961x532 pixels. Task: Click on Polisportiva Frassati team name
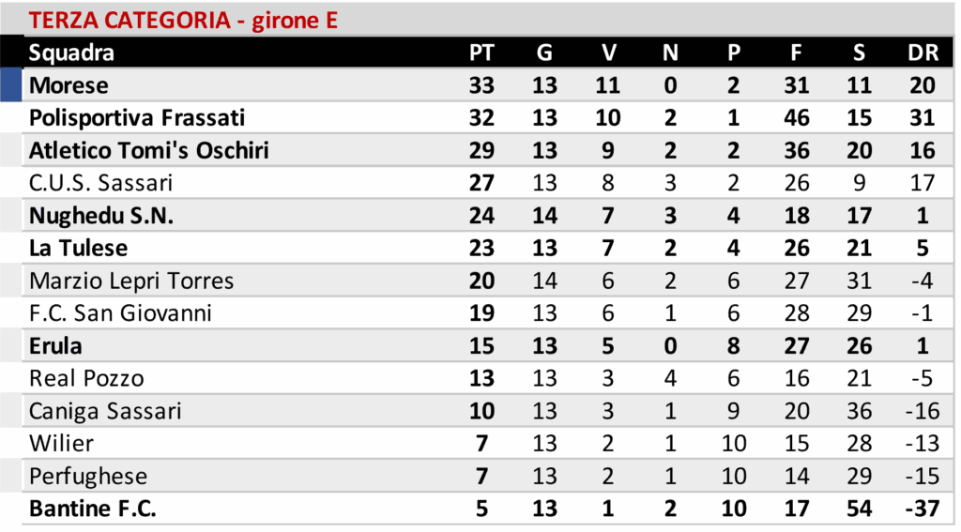point(137,118)
